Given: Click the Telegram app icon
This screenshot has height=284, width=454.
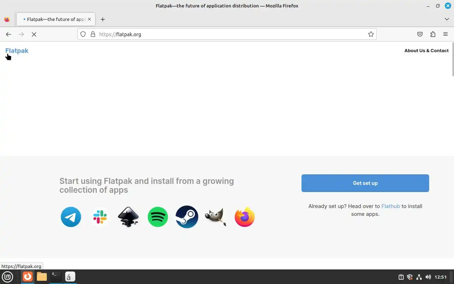Looking at the screenshot, I should point(71,217).
